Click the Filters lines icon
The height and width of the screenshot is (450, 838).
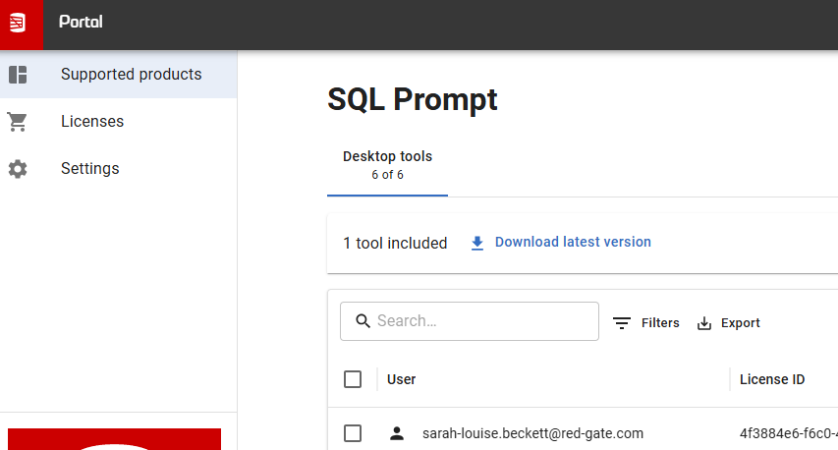tap(622, 323)
